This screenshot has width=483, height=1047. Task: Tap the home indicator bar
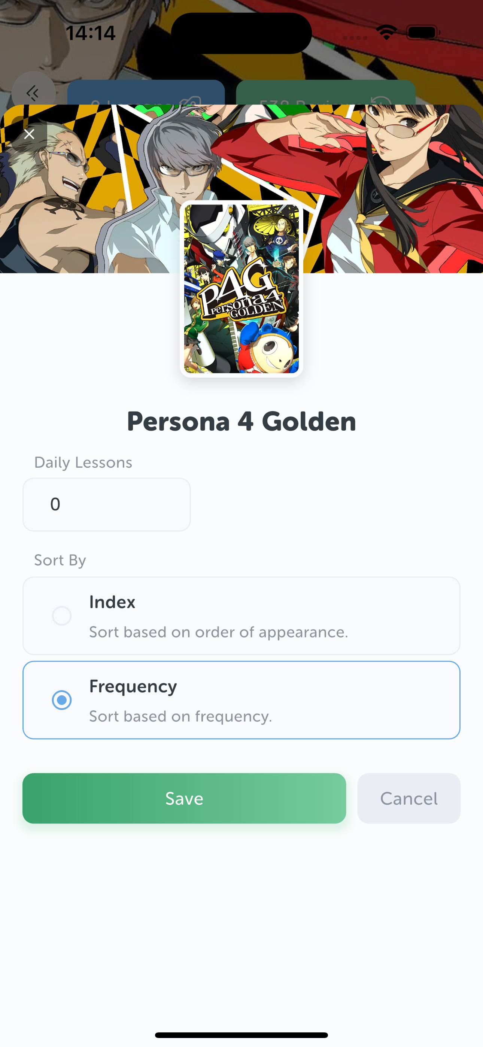(241, 1035)
